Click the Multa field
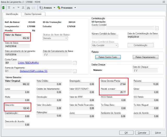167x137 pixels. (x=17, y=100)
